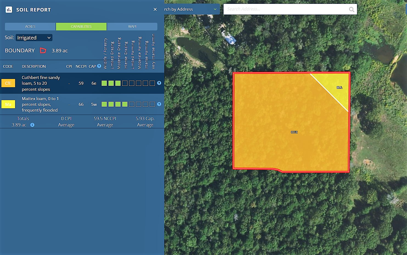Close the Soil Report panel

point(155,9)
